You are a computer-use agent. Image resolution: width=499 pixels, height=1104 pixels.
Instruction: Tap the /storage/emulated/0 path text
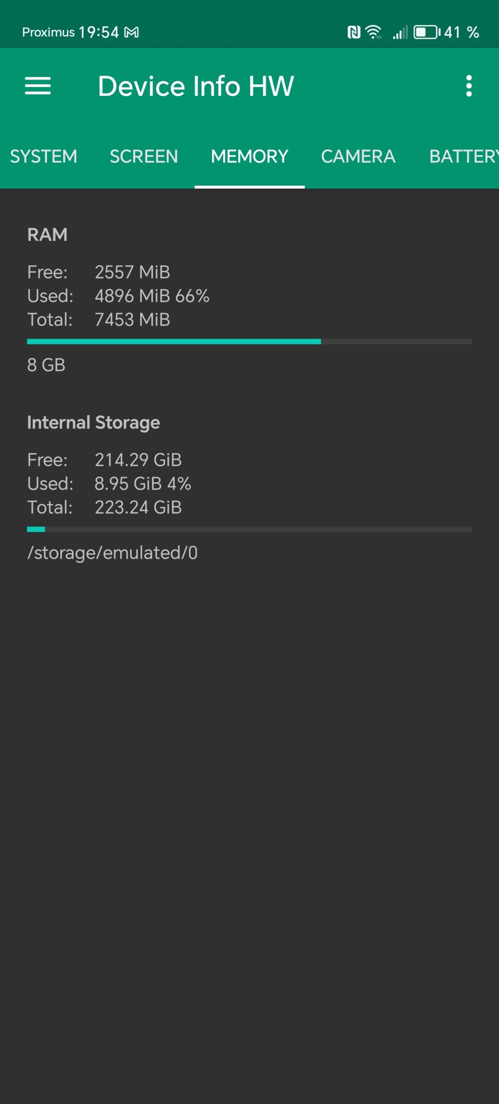click(x=112, y=553)
